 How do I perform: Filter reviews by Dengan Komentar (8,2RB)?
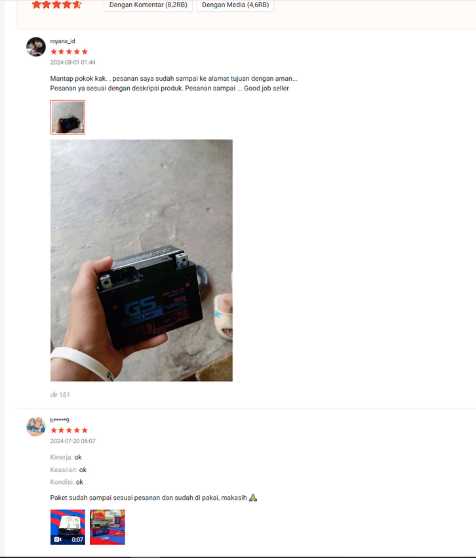[x=148, y=5]
